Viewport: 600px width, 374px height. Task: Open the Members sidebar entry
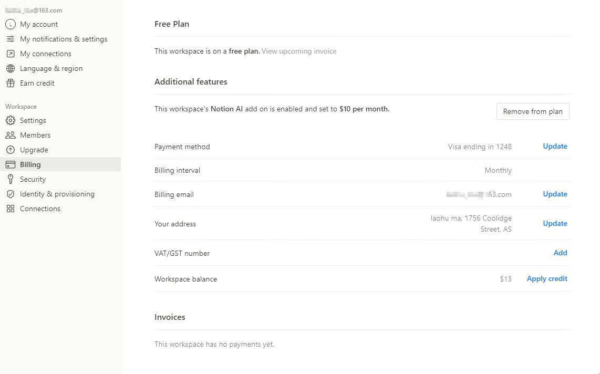60,135
